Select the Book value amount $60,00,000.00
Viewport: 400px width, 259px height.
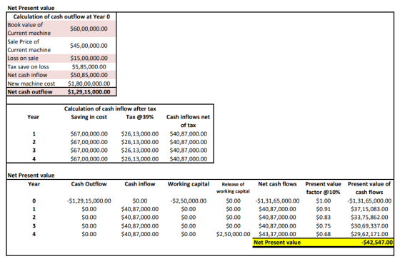pyautogui.click(x=89, y=29)
